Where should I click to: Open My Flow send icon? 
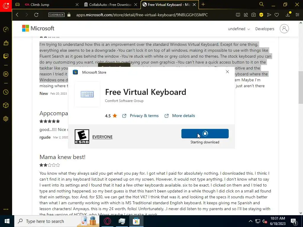(x=269, y=15)
